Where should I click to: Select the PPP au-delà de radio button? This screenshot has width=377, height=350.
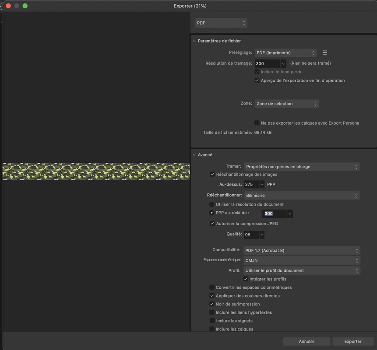(x=211, y=213)
